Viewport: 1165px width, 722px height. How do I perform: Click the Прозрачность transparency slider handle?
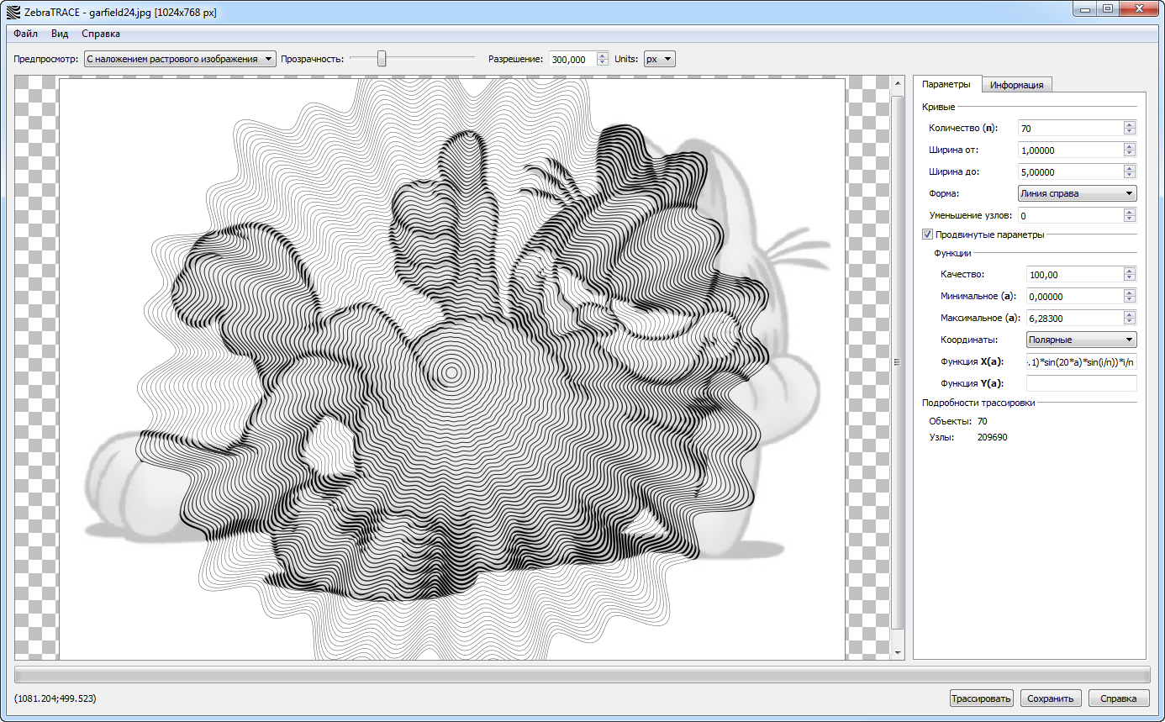point(382,58)
